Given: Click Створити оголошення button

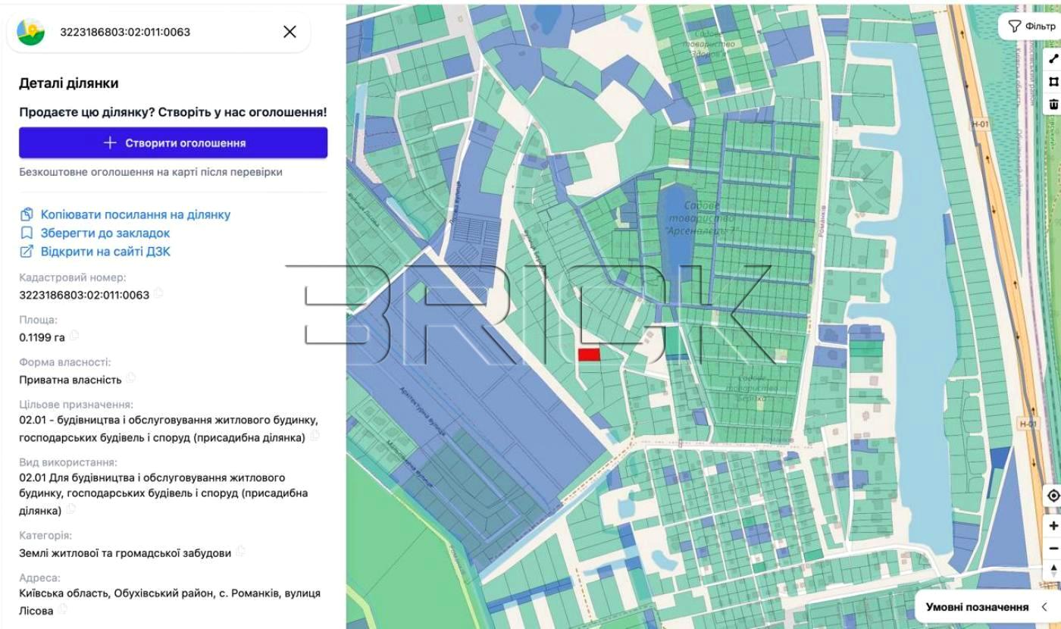Looking at the screenshot, I should point(173,142).
